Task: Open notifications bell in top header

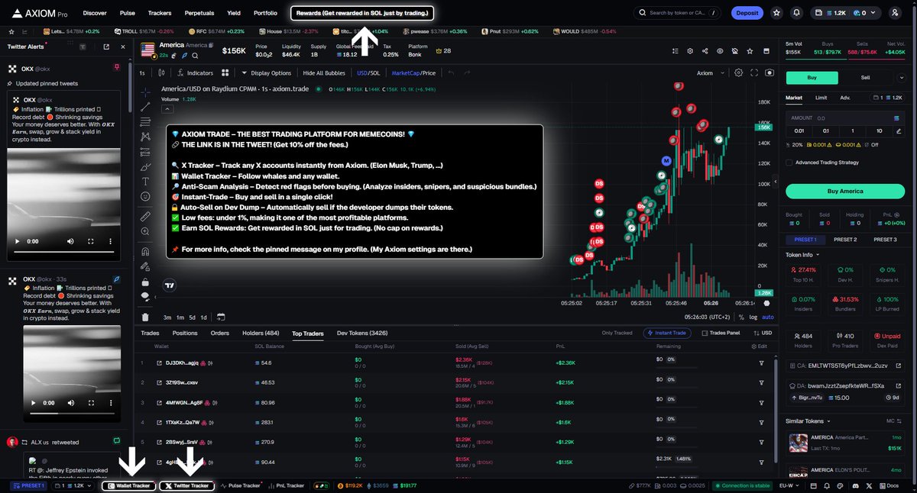Action: click(797, 13)
